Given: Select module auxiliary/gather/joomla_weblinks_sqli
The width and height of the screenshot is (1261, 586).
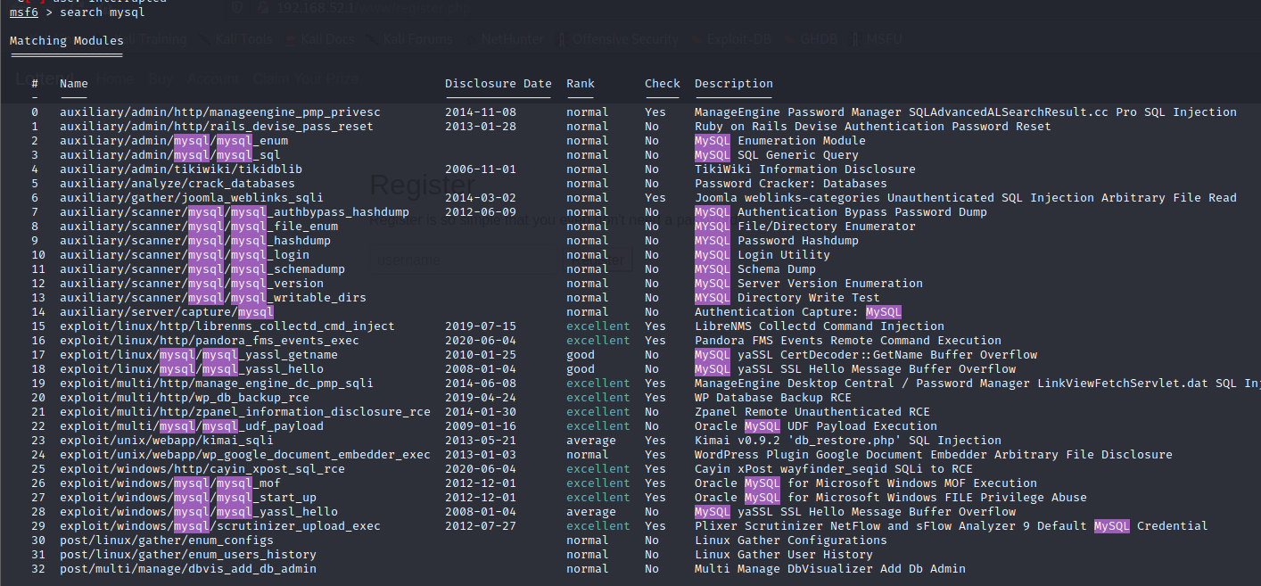Looking at the screenshot, I should coord(192,198).
